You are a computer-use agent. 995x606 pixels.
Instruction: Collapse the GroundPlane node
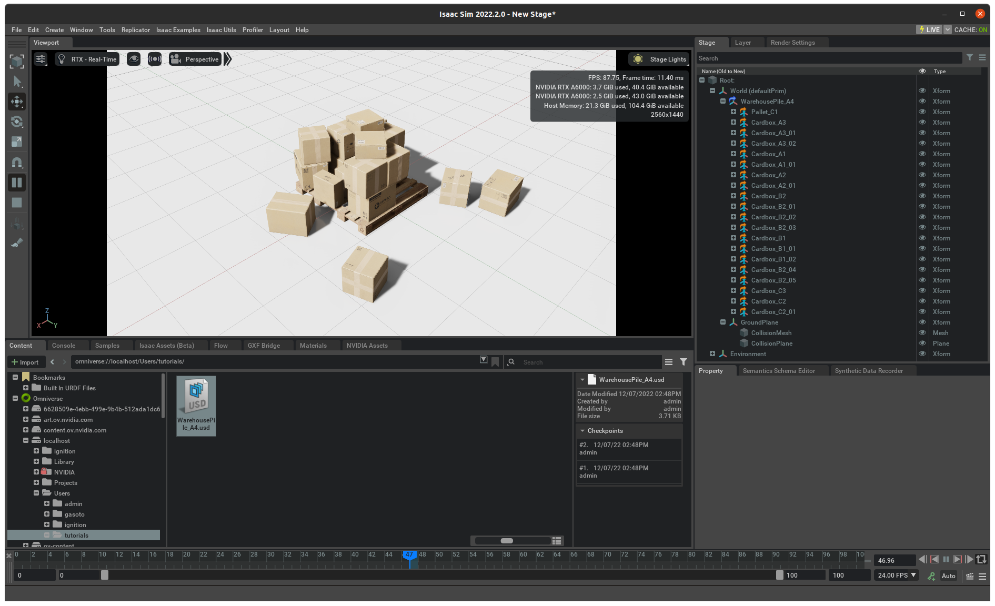pos(723,322)
